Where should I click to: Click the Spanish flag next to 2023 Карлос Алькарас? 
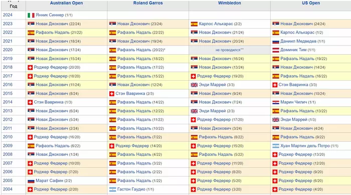coord(194,24)
